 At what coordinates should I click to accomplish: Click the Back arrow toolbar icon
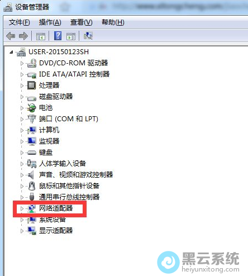[x=11, y=36]
